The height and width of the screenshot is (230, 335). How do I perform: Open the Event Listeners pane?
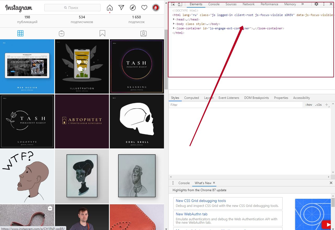coord(229,98)
